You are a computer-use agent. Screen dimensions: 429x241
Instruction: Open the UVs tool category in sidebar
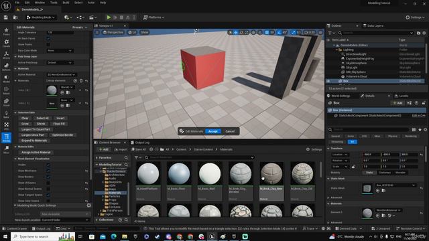[x=6, y=126]
